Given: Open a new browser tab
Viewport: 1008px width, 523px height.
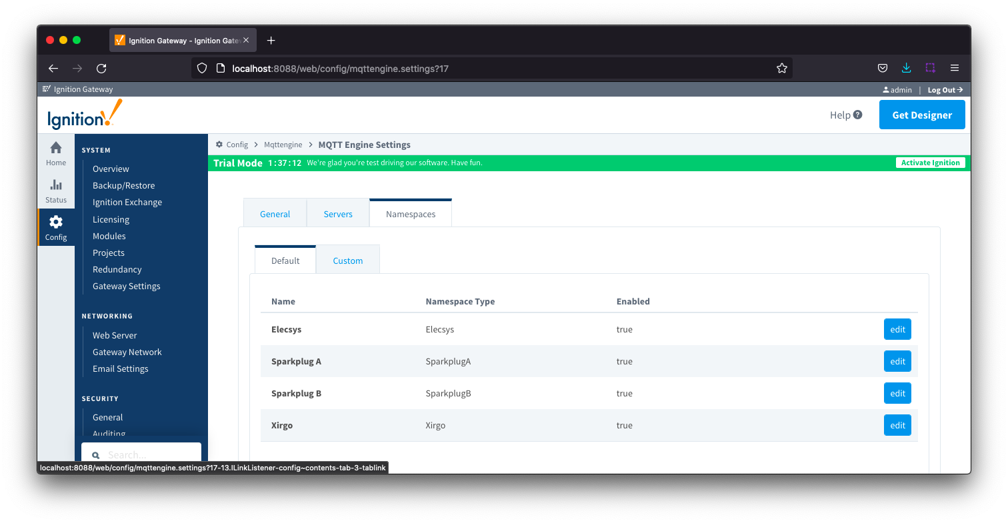Looking at the screenshot, I should point(271,41).
